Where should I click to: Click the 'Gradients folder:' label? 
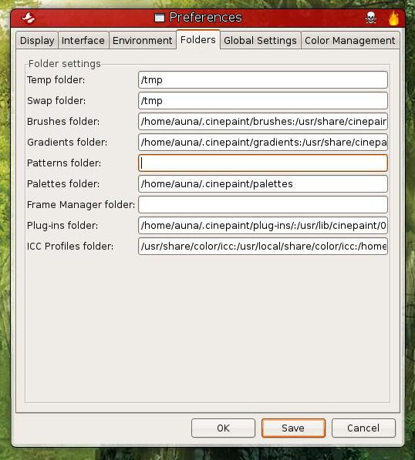(67, 143)
